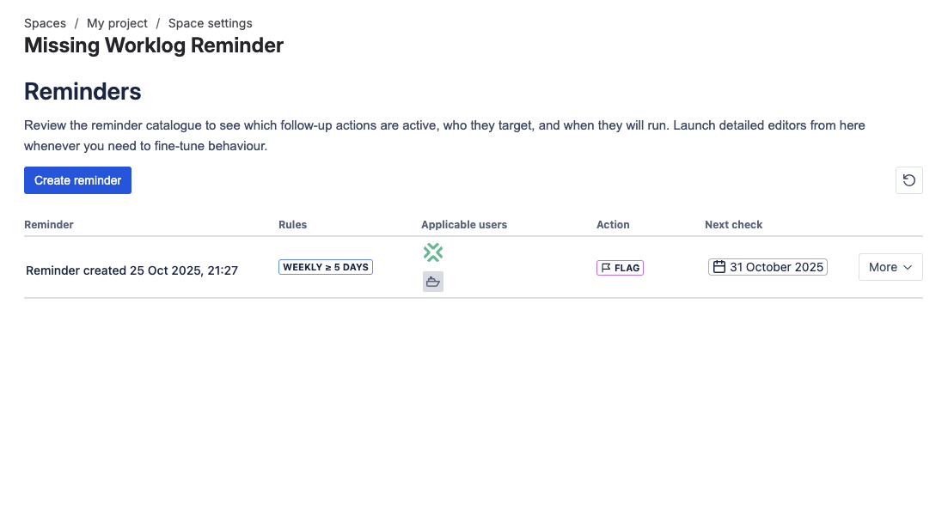948x522 pixels.
Task: Click the Weekly ≥ 5 Days rule badge
Action: click(x=326, y=267)
